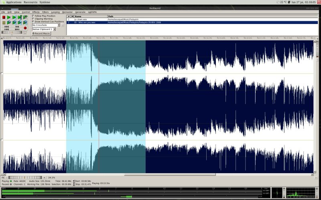Click the shuttle wheel control
Image resolution: width=321 pixels, height=200 pixels.
(12, 32)
